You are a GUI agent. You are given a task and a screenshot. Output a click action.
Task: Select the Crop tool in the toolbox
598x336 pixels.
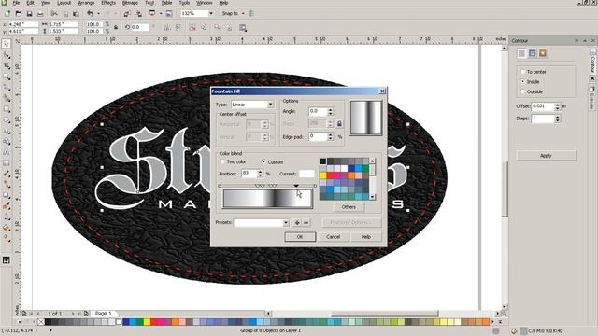coord(7,66)
